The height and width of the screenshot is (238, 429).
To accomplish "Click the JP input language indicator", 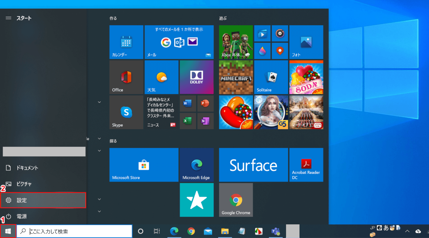I will [372, 228].
